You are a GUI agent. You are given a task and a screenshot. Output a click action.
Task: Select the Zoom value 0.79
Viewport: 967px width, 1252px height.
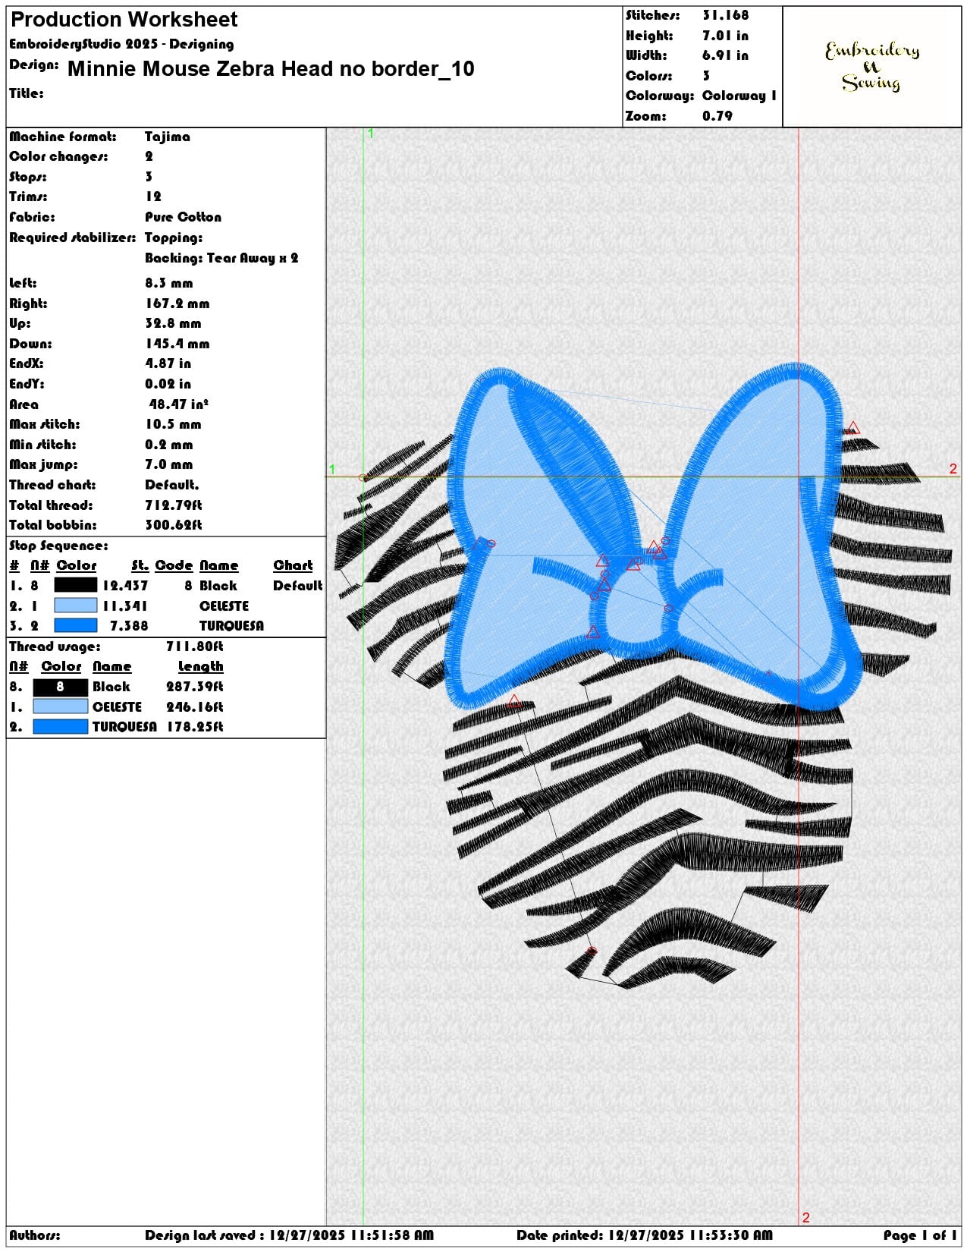(x=717, y=116)
